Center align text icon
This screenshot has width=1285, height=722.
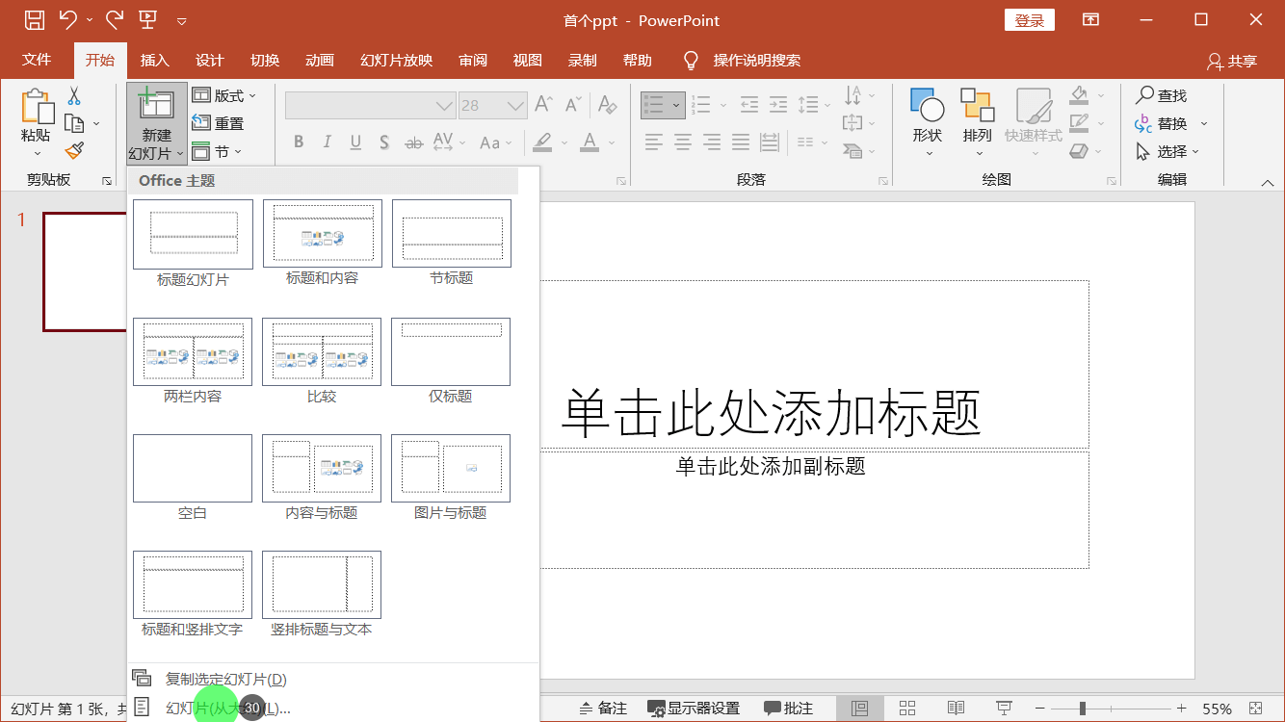coord(683,142)
